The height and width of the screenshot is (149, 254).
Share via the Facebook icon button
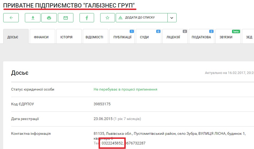click(x=87, y=18)
